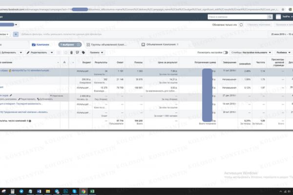Open the user account menu dropdown
The height and width of the screenshot is (195, 293).
coord(287,17)
